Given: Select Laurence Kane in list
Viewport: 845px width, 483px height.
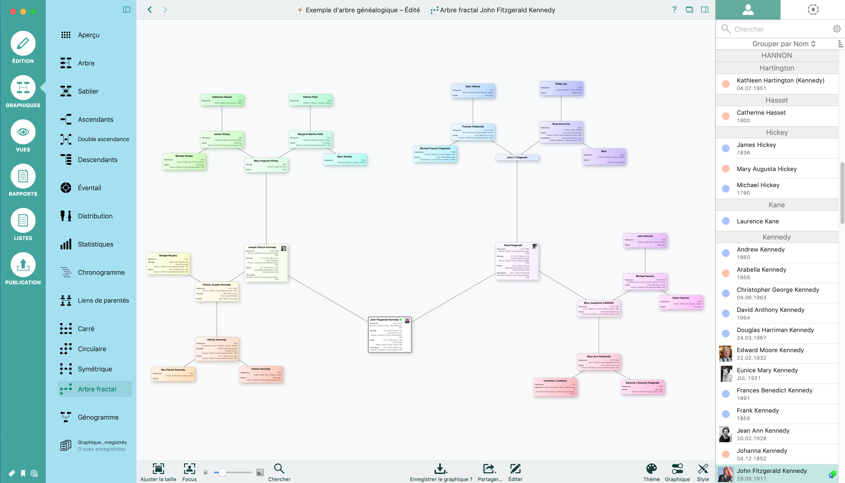Looking at the screenshot, I should click(777, 221).
